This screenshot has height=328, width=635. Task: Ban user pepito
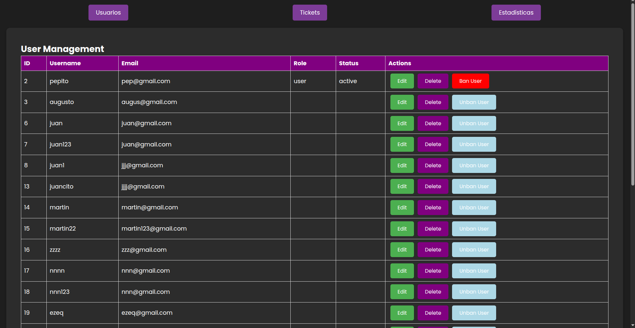[470, 81]
